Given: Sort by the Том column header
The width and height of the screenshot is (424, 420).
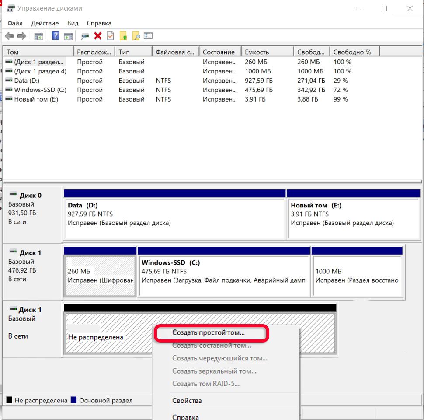Looking at the screenshot, I should point(38,52).
